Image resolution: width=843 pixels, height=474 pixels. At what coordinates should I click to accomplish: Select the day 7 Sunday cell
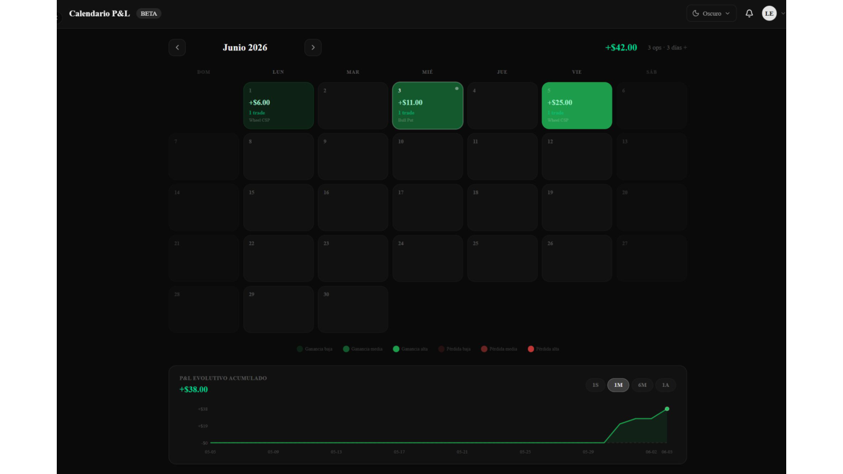[204, 156]
